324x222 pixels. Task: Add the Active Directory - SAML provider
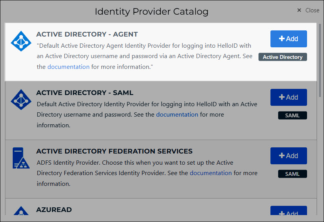tap(289, 97)
